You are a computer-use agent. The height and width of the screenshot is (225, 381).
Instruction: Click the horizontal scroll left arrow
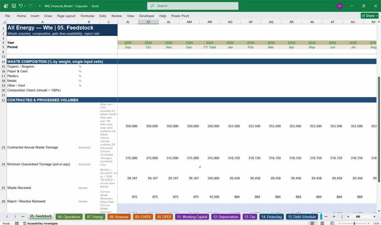coord(348,217)
